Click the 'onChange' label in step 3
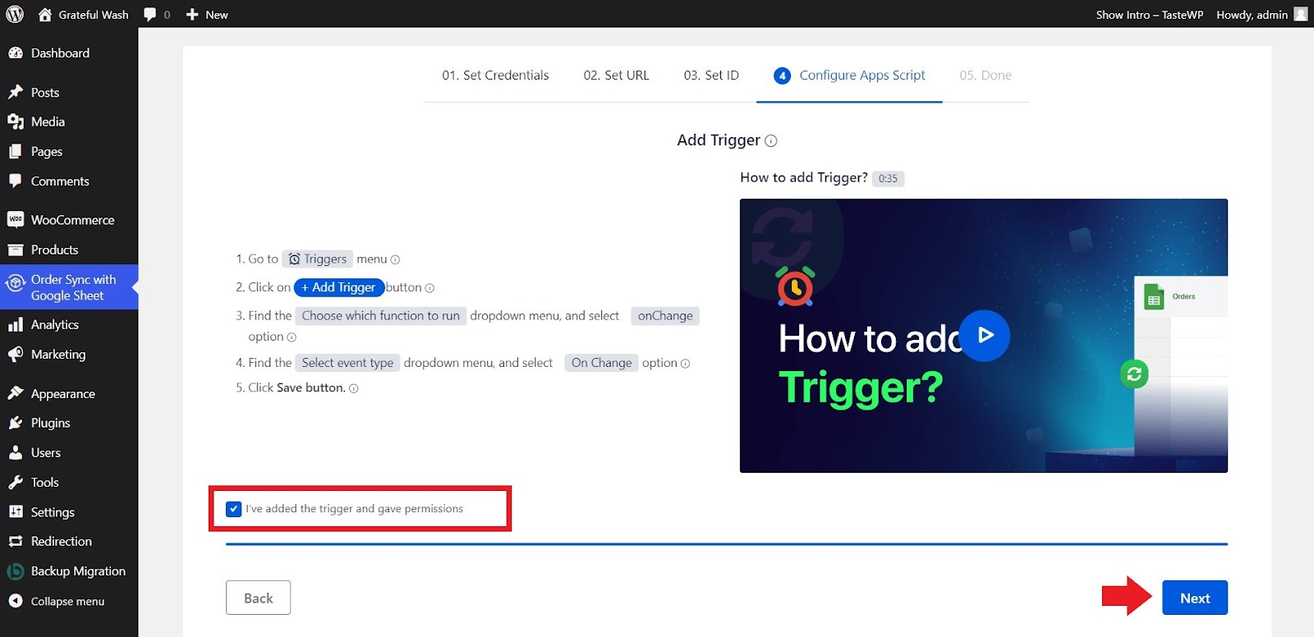This screenshot has height=637, width=1314. pos(665,315)
